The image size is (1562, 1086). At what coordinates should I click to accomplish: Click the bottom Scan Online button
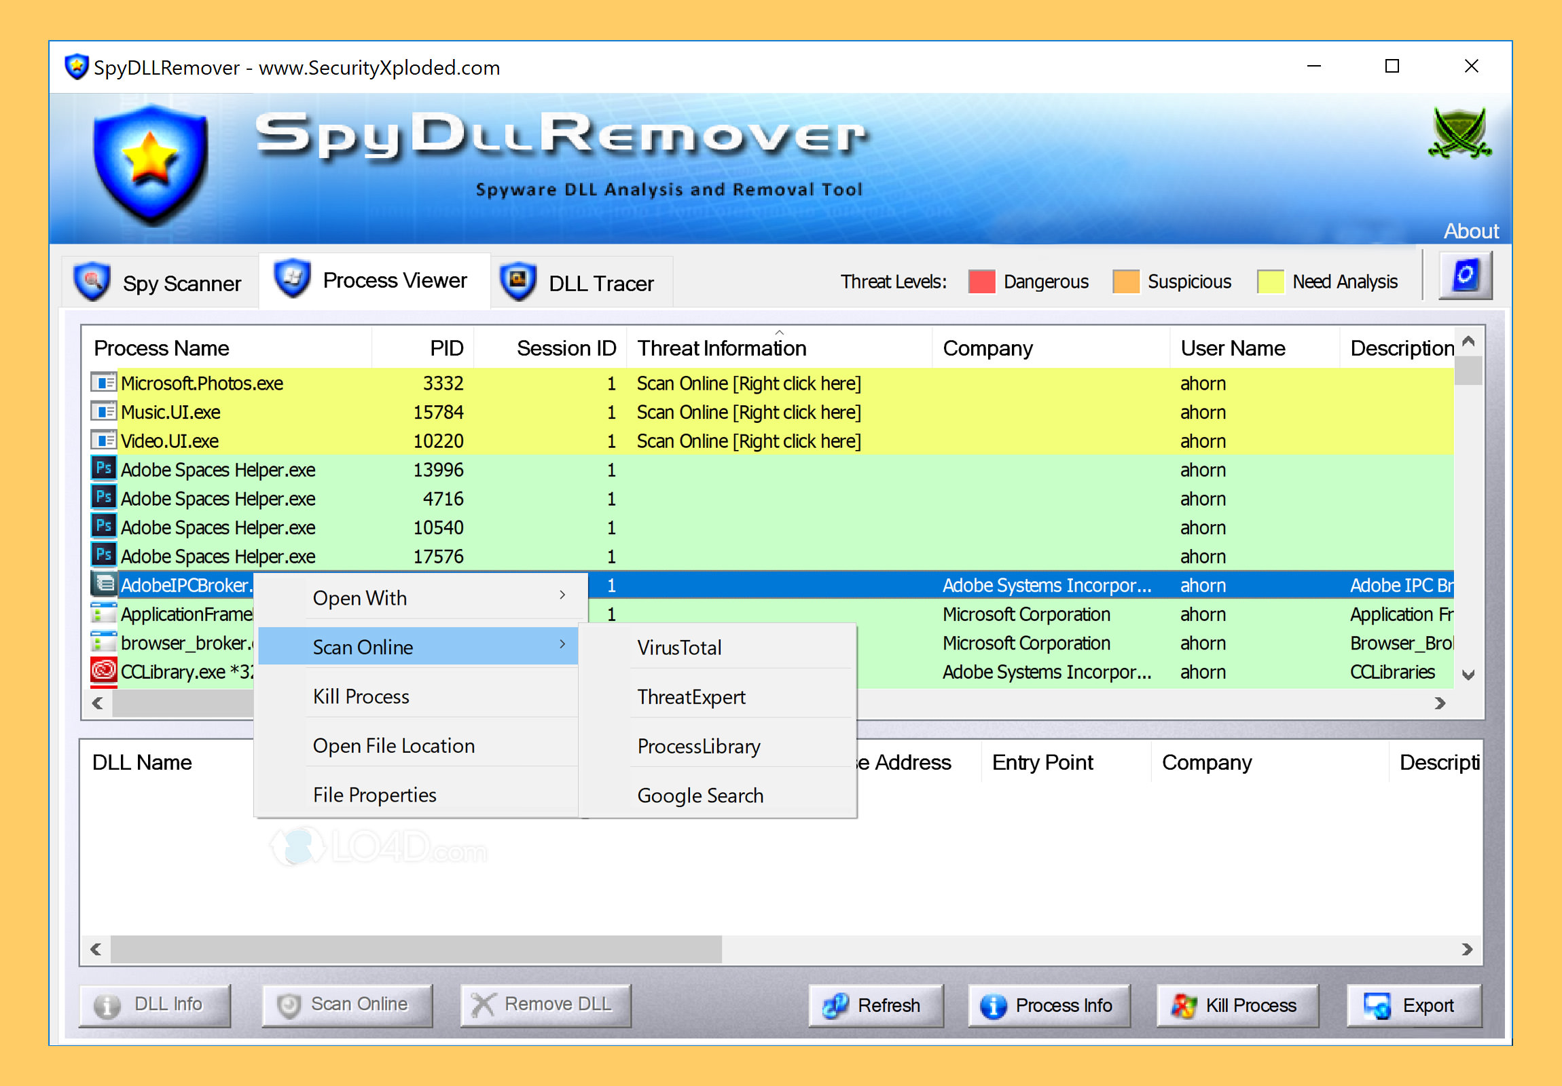pyautogui.click(x=347, y=1005)
